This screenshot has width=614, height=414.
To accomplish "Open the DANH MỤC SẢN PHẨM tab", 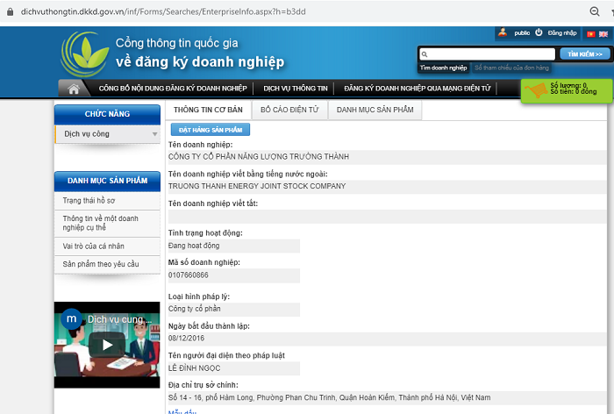I will pos(375,110).
